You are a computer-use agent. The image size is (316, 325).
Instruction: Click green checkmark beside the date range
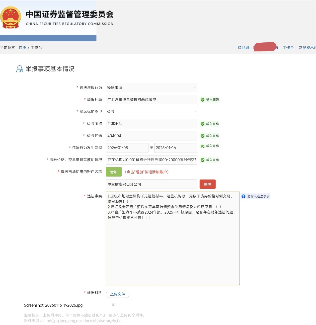click(202, 146)
